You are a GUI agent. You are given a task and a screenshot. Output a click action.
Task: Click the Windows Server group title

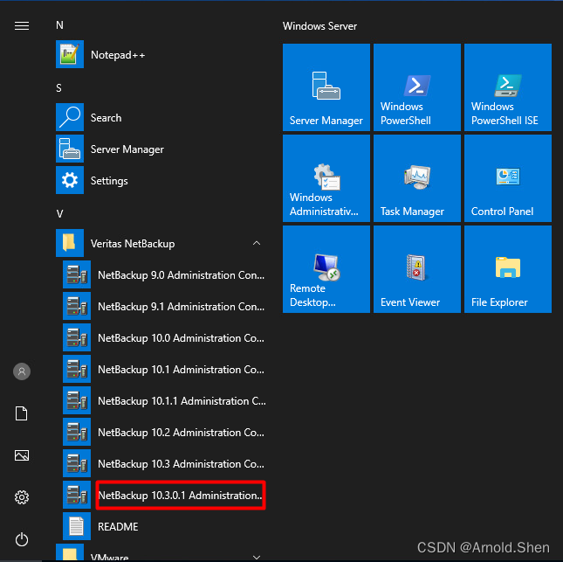coord(319,26)
